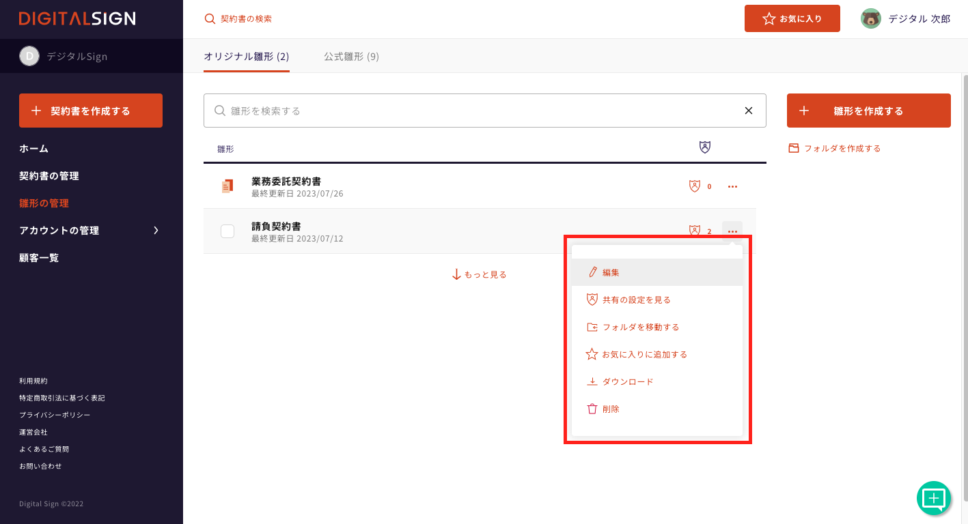Click the もっと見る link

coord(480,274)
